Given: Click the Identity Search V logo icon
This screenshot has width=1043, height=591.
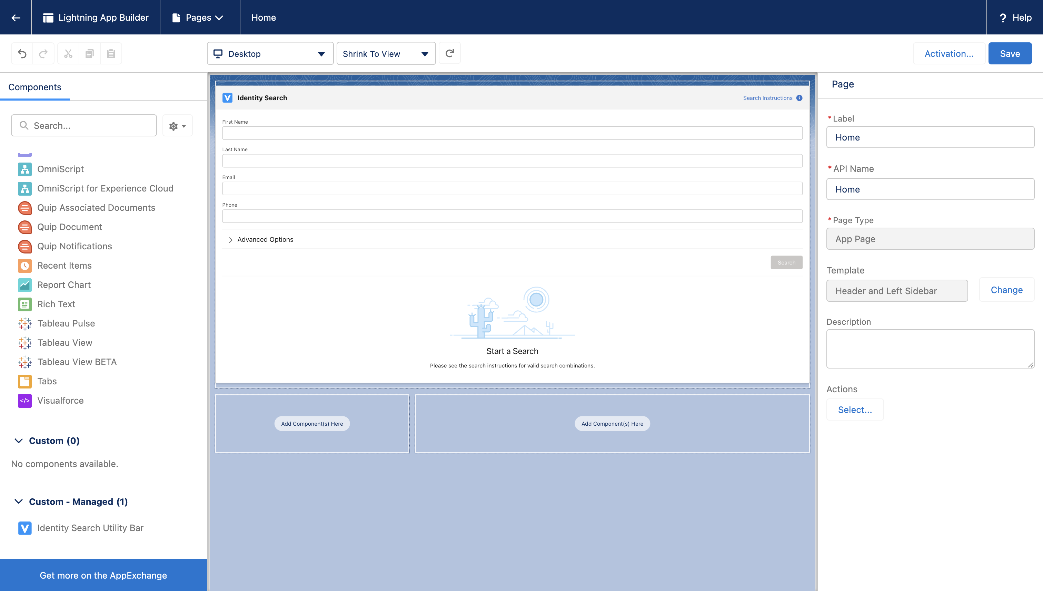Looking at the screenshot, I should click(228, 98).
